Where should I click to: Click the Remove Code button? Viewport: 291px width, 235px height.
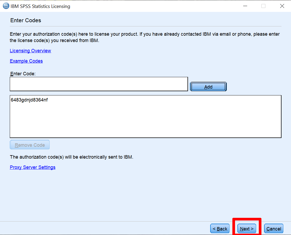(30, 145)
